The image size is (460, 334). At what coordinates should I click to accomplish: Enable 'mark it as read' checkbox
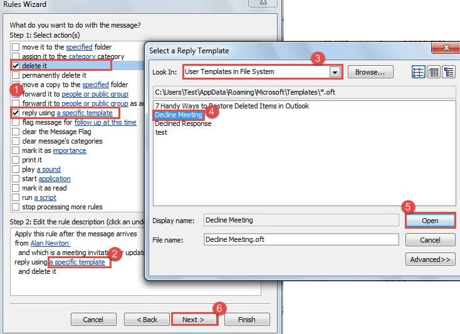click(15, 188)
